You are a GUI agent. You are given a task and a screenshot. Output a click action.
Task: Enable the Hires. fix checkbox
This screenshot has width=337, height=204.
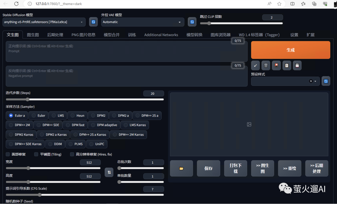[x=72, y=154]
